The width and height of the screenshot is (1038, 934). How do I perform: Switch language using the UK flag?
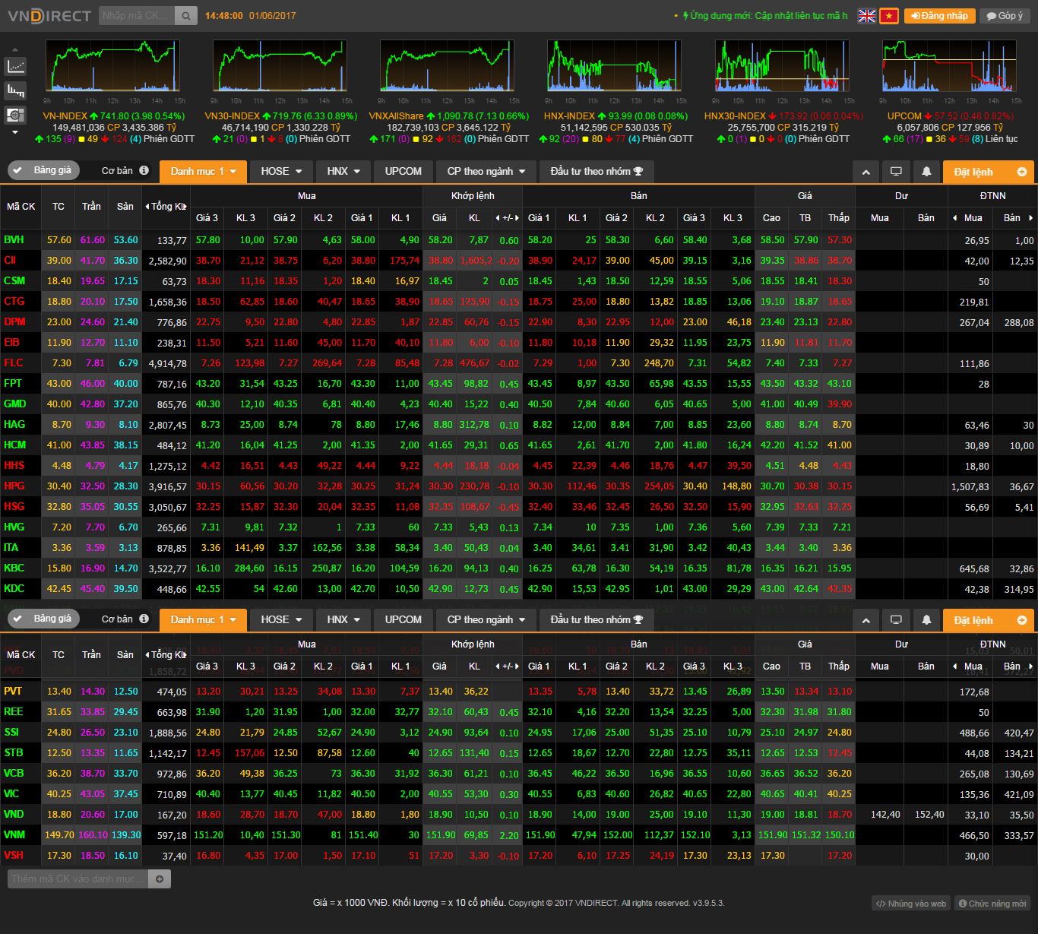tap(866, 16)
